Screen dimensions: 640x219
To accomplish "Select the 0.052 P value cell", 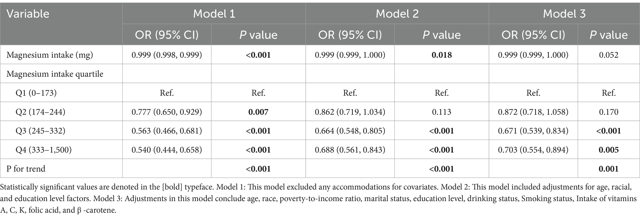I will [x=608, y=55].
